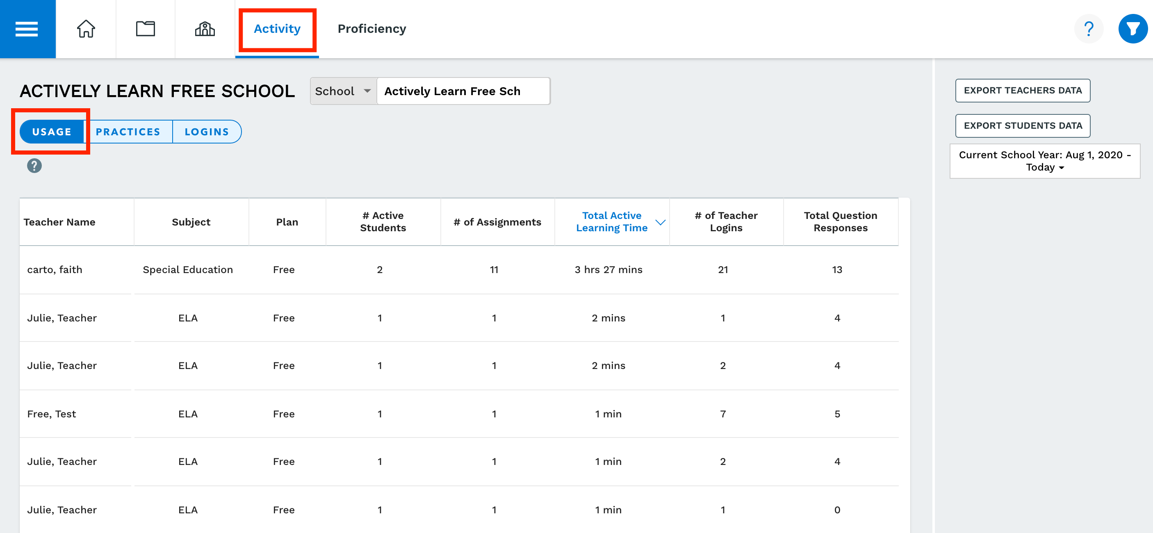
Task: Select the Logins view
Action: click(x=207, y=132)
